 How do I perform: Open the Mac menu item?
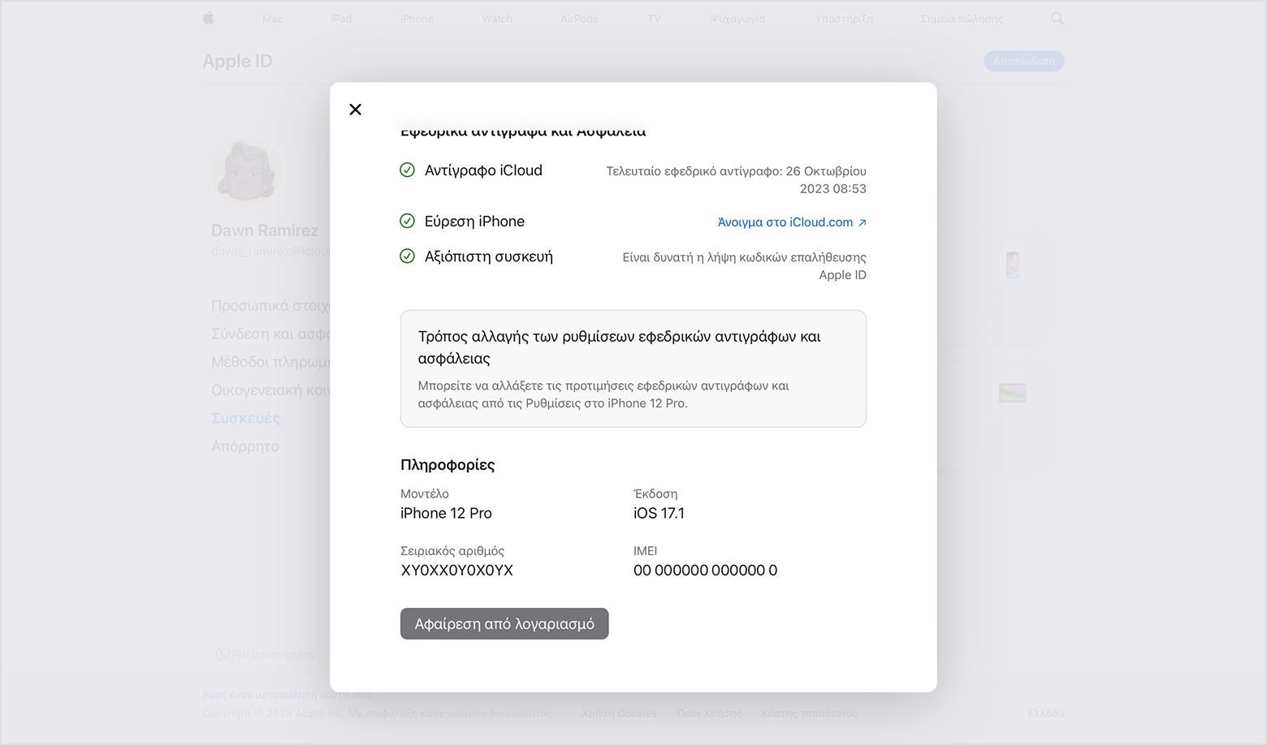tap(273, 19)
